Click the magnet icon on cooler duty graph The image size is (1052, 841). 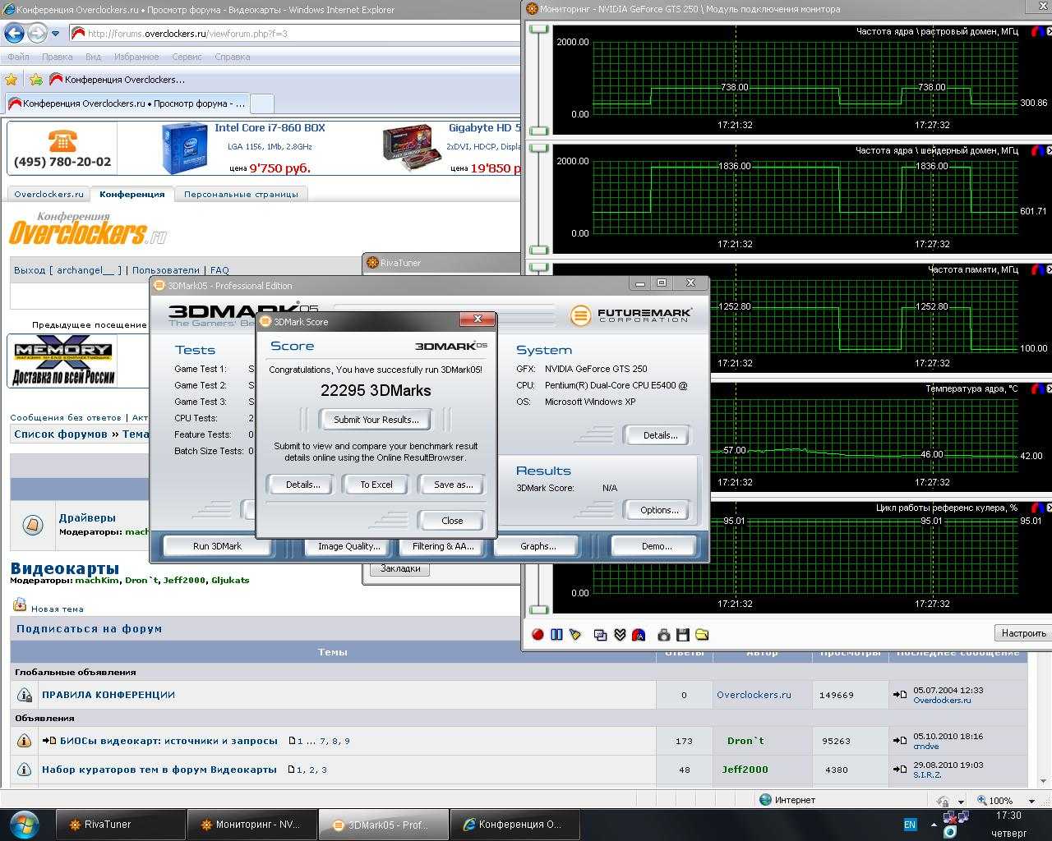(1039, 508)
